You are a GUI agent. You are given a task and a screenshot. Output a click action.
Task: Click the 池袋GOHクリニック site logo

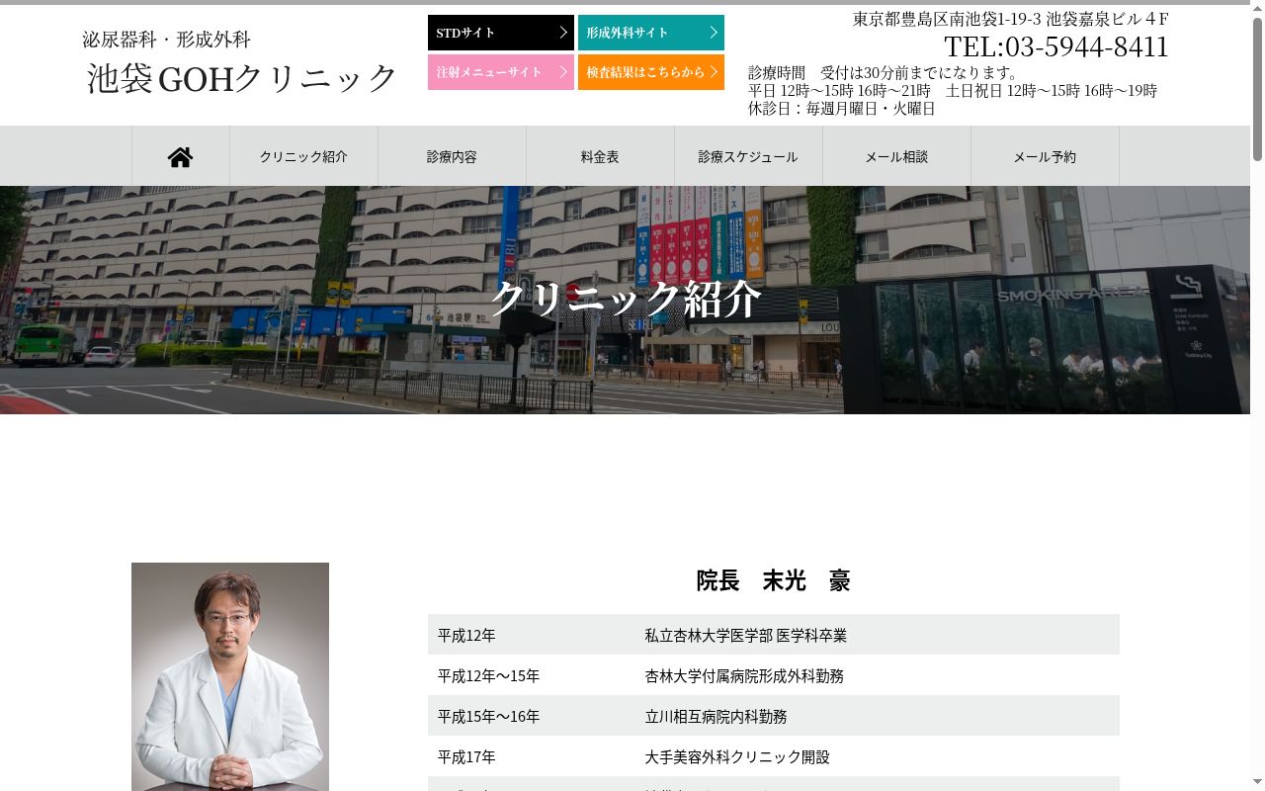click(242, 78)
